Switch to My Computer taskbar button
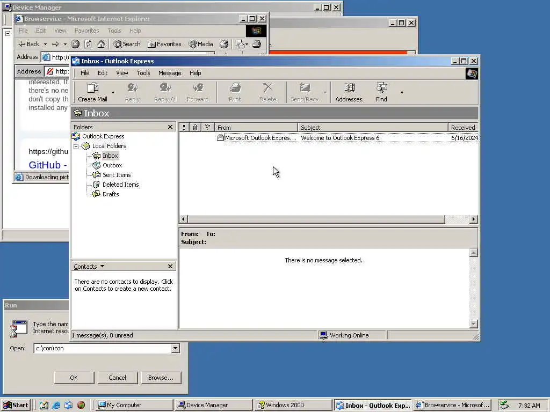Screen dimensions: 550x412 (x=134, y=405)
